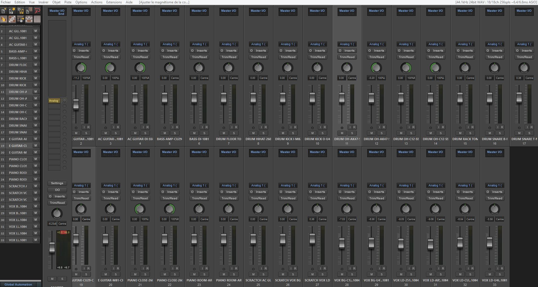Click the VOX BG-C1 channel 28 volume fader

point(342,243)
